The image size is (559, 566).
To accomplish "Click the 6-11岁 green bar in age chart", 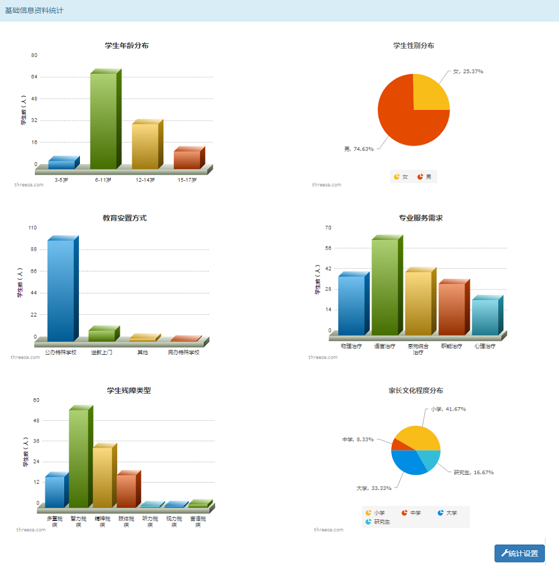I will pyautogui.click(x=104, y=121).
